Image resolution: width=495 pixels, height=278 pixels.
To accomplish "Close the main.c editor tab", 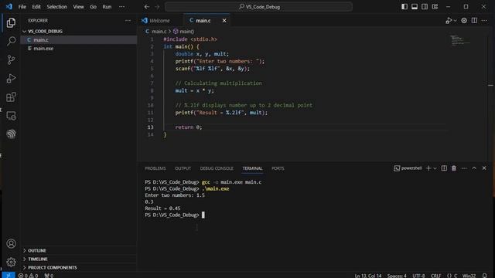I will pyautogui.click(x=224, y=21).
